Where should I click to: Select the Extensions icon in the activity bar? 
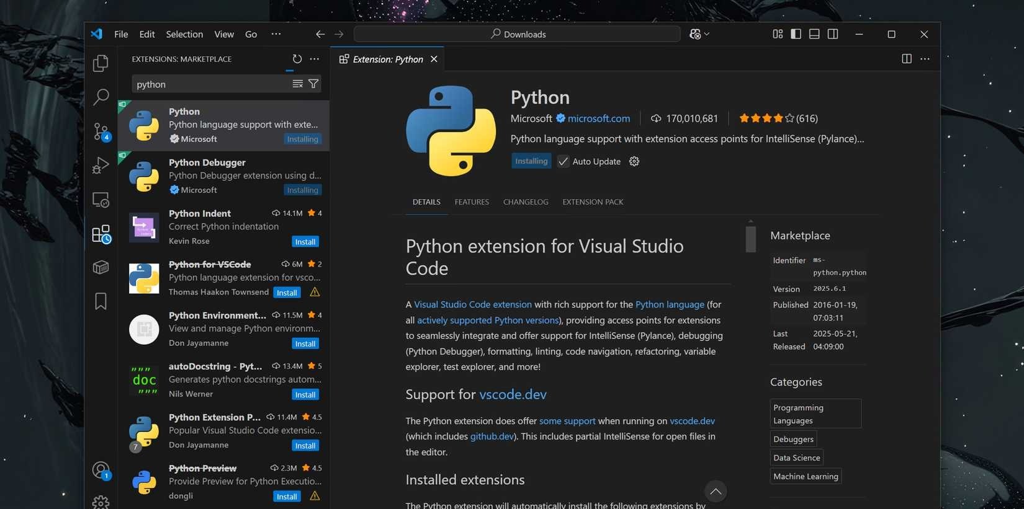(101, 234)
